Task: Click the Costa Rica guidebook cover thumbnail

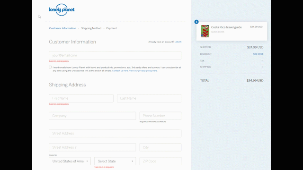Action: click(205, 31)
